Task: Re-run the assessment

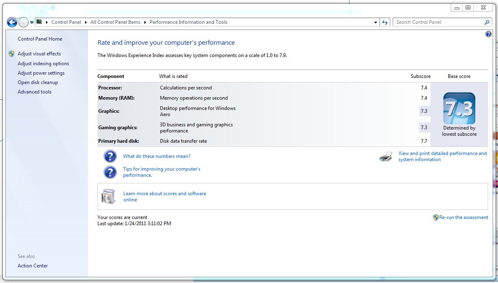Action: click(x=463, y=217)
